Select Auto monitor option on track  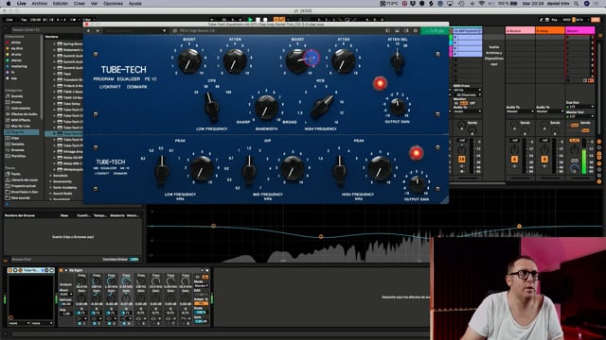click(x=464, y=103)
